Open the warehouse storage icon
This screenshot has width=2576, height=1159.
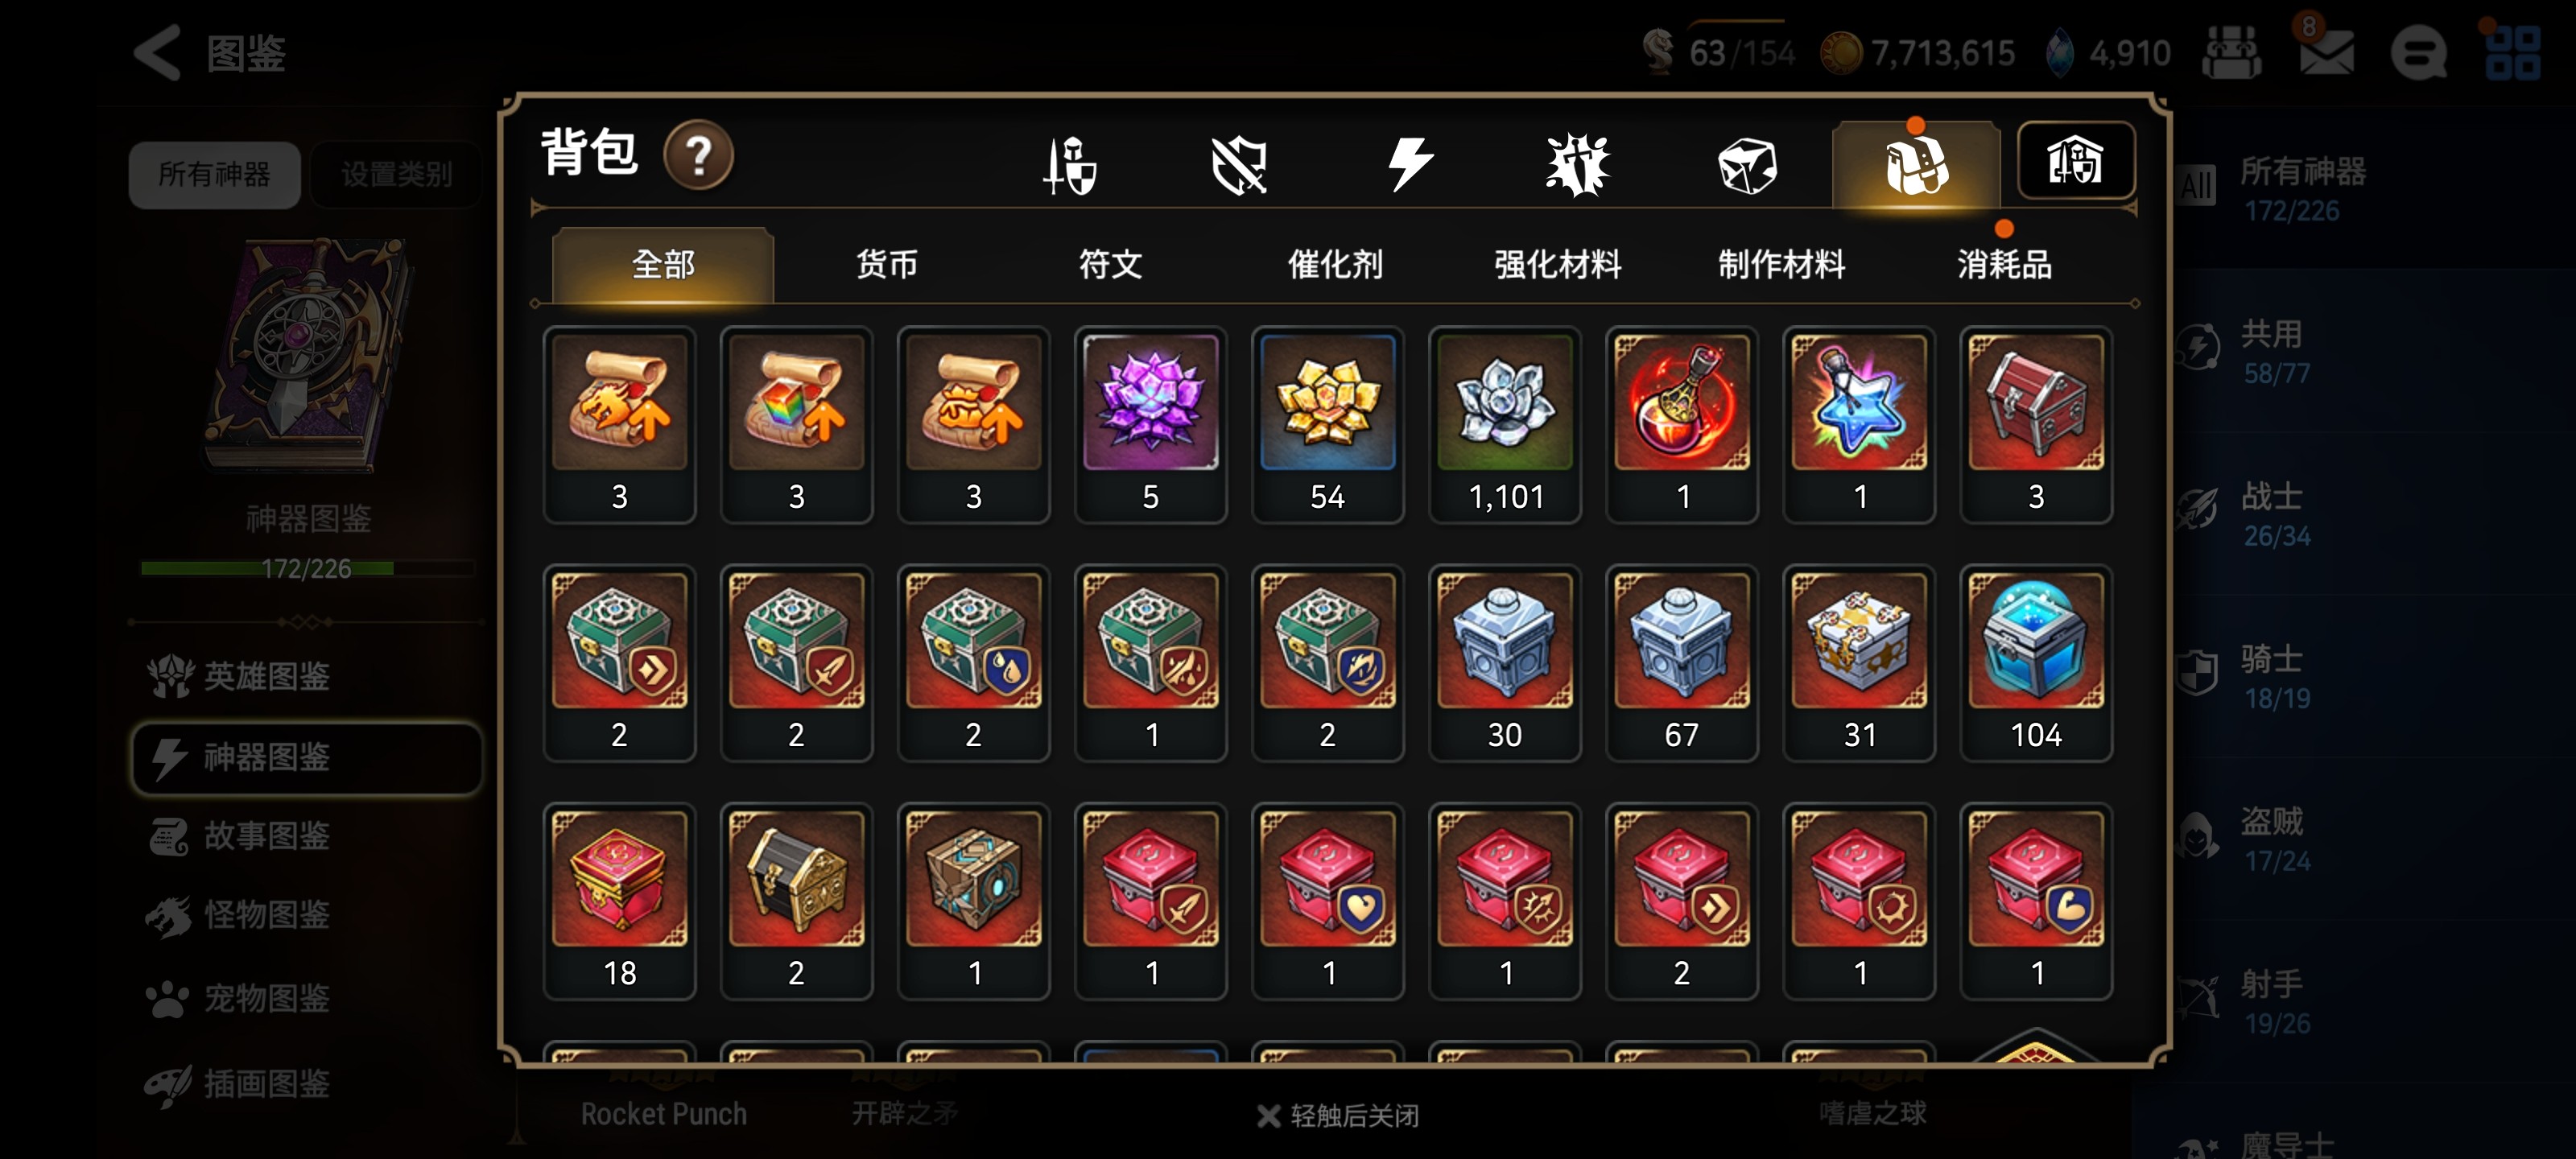[2076, 161]
